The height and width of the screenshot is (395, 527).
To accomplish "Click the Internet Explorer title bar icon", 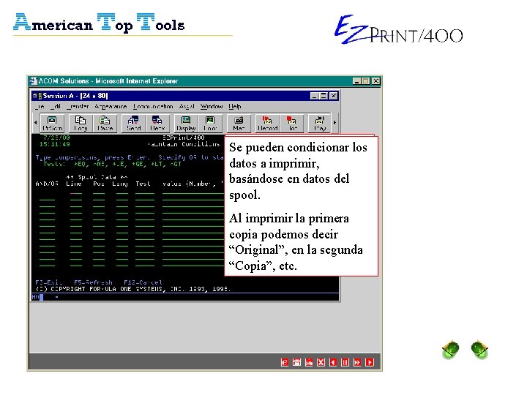I will point(33,81).
